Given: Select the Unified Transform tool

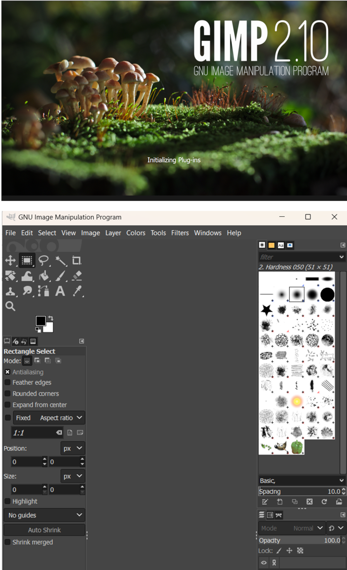Looking at the screenshot, I should (10, 276).
